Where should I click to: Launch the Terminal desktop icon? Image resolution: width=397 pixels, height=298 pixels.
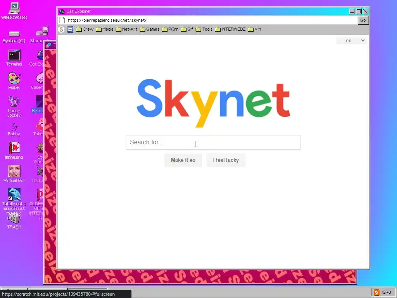click(x=14, y=58)
